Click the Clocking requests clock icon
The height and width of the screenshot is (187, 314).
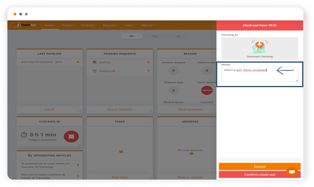pyautogui.click(x=94, y=71)
